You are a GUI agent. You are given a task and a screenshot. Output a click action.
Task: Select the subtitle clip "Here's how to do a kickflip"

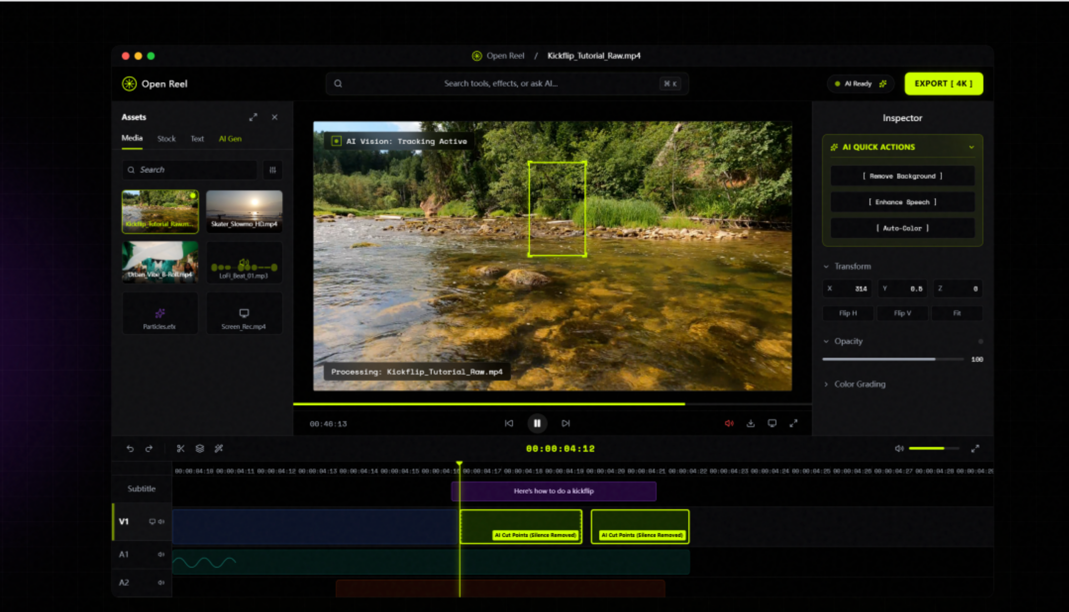pos(554,491)
